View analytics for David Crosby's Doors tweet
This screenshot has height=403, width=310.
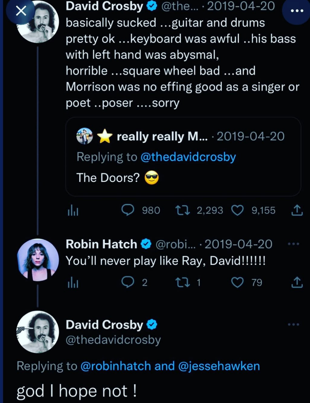[x=73, y=210]
